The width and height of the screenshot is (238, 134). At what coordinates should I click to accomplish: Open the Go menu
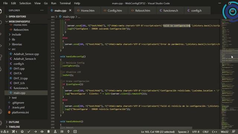coord(46,3)
